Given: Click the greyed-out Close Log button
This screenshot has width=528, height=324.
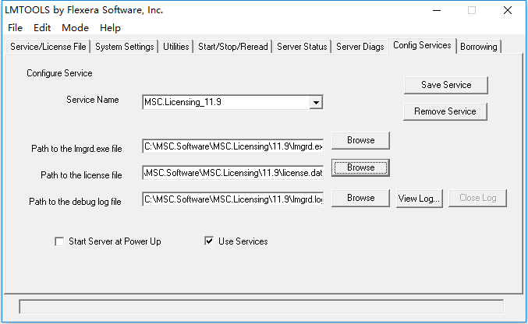Looking at the screenshot, I should (477, 198).
